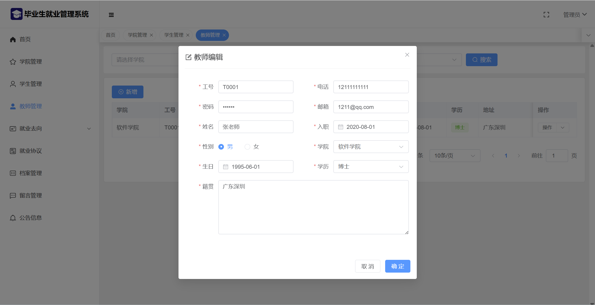Click into the 籍贯 text area
Screen dimensions: 595x305
[313, 207]
